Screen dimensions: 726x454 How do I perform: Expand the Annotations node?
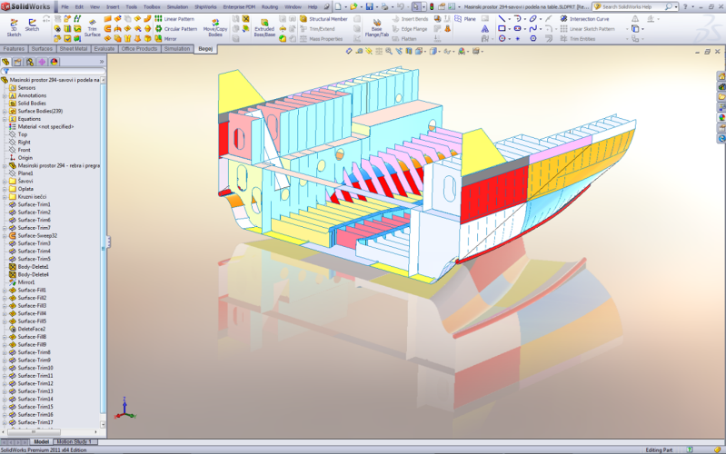coord(4,95)
